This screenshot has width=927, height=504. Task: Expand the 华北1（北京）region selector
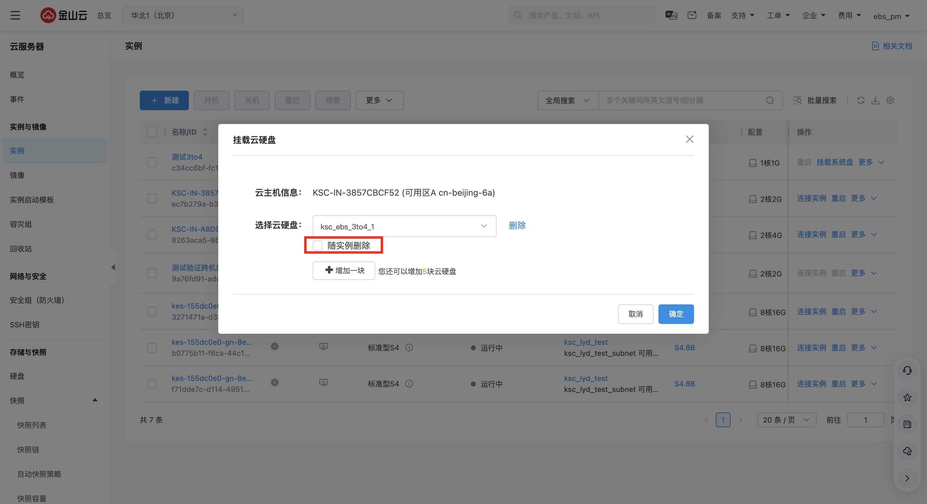click(x=183, y=15)
